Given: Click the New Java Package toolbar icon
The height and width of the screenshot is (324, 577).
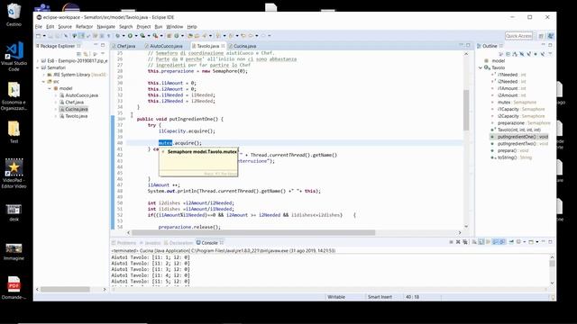Looking at the screenshot, I should click(x=169, y=36).
